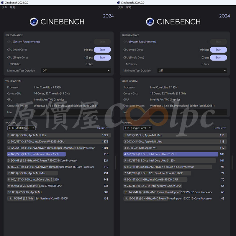Open 文件 menu in left Cinebench window

click(x=4, y=7)
